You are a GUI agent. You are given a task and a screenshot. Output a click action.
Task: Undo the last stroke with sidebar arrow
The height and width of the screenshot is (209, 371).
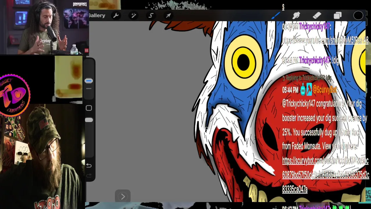[x=89, y=165]
